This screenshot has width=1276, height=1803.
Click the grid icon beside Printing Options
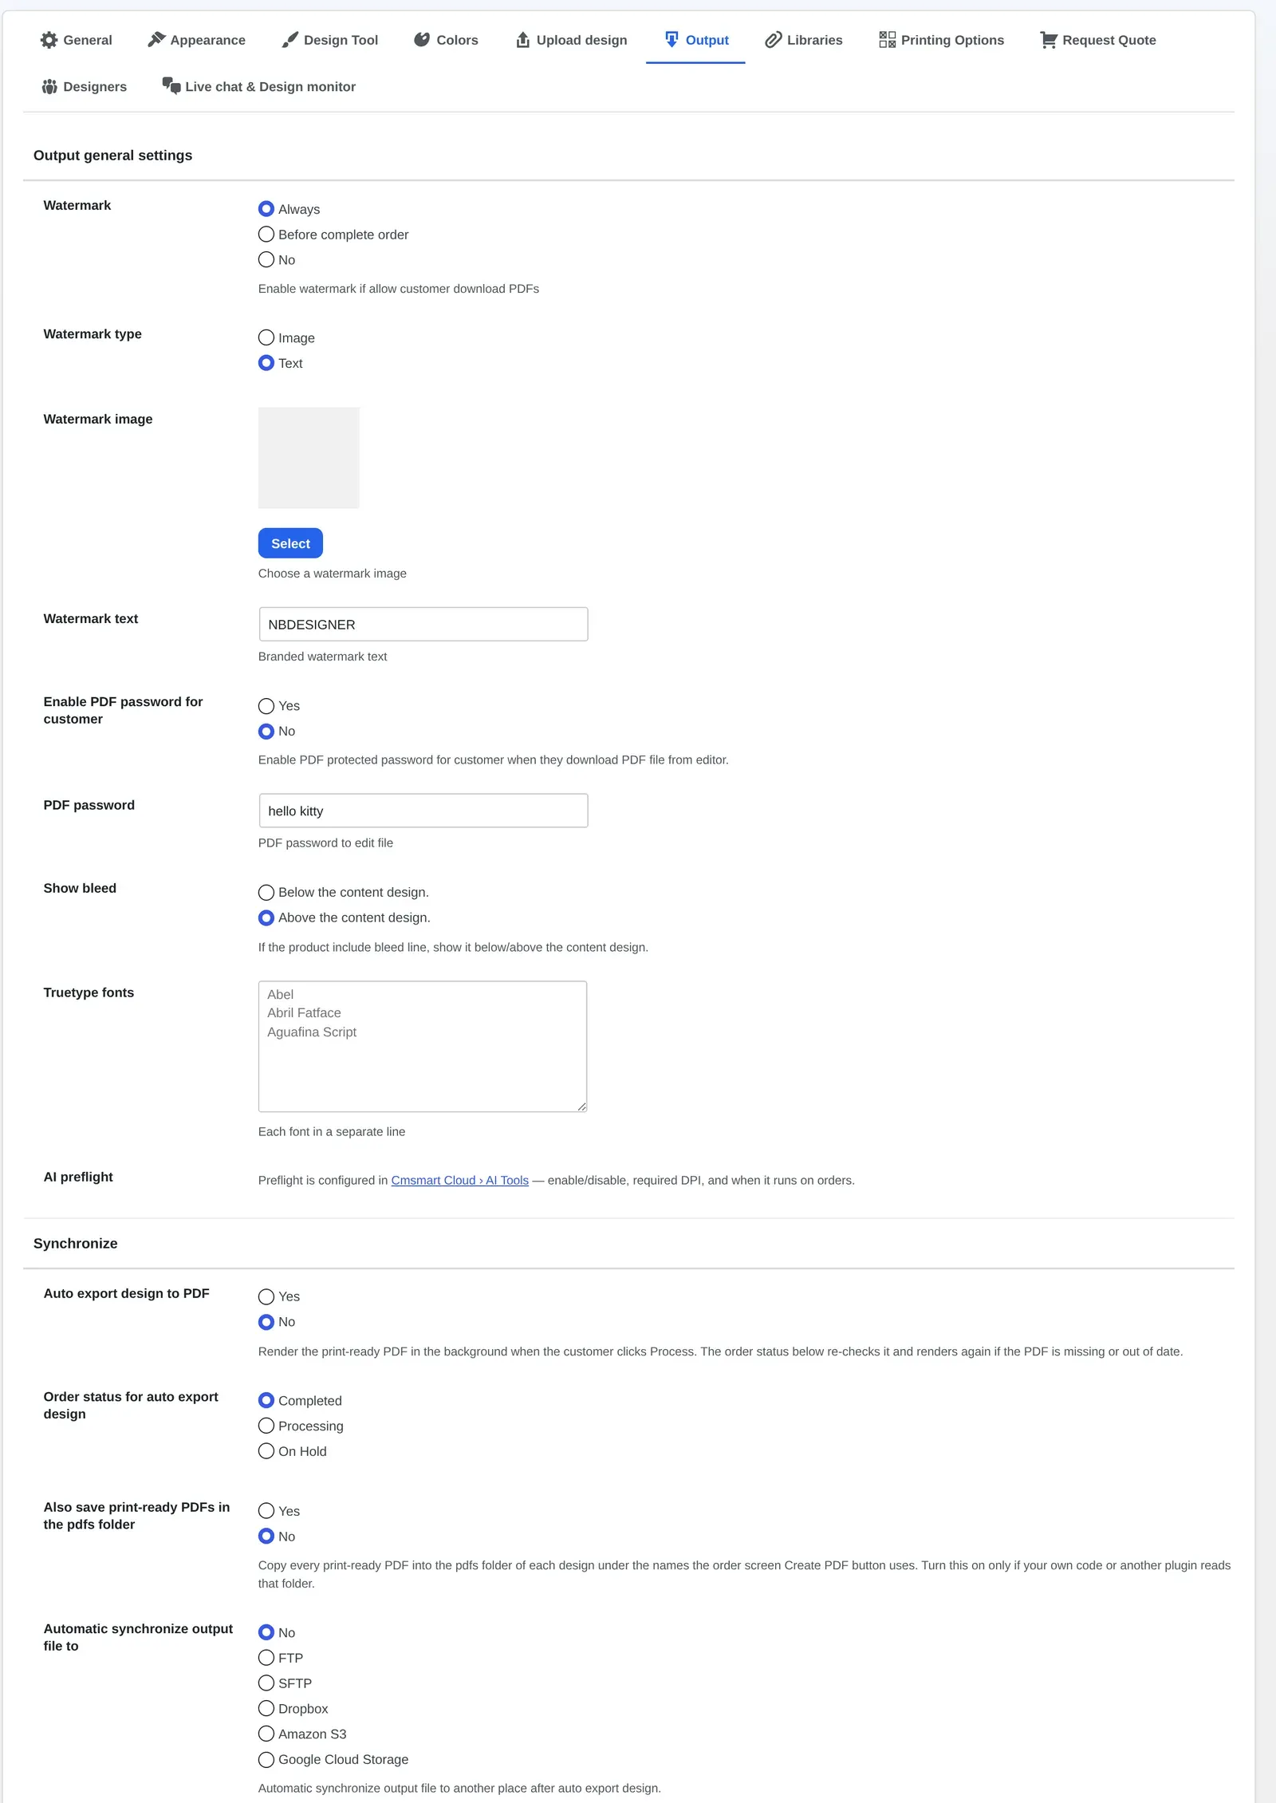[x=888, y=40]
